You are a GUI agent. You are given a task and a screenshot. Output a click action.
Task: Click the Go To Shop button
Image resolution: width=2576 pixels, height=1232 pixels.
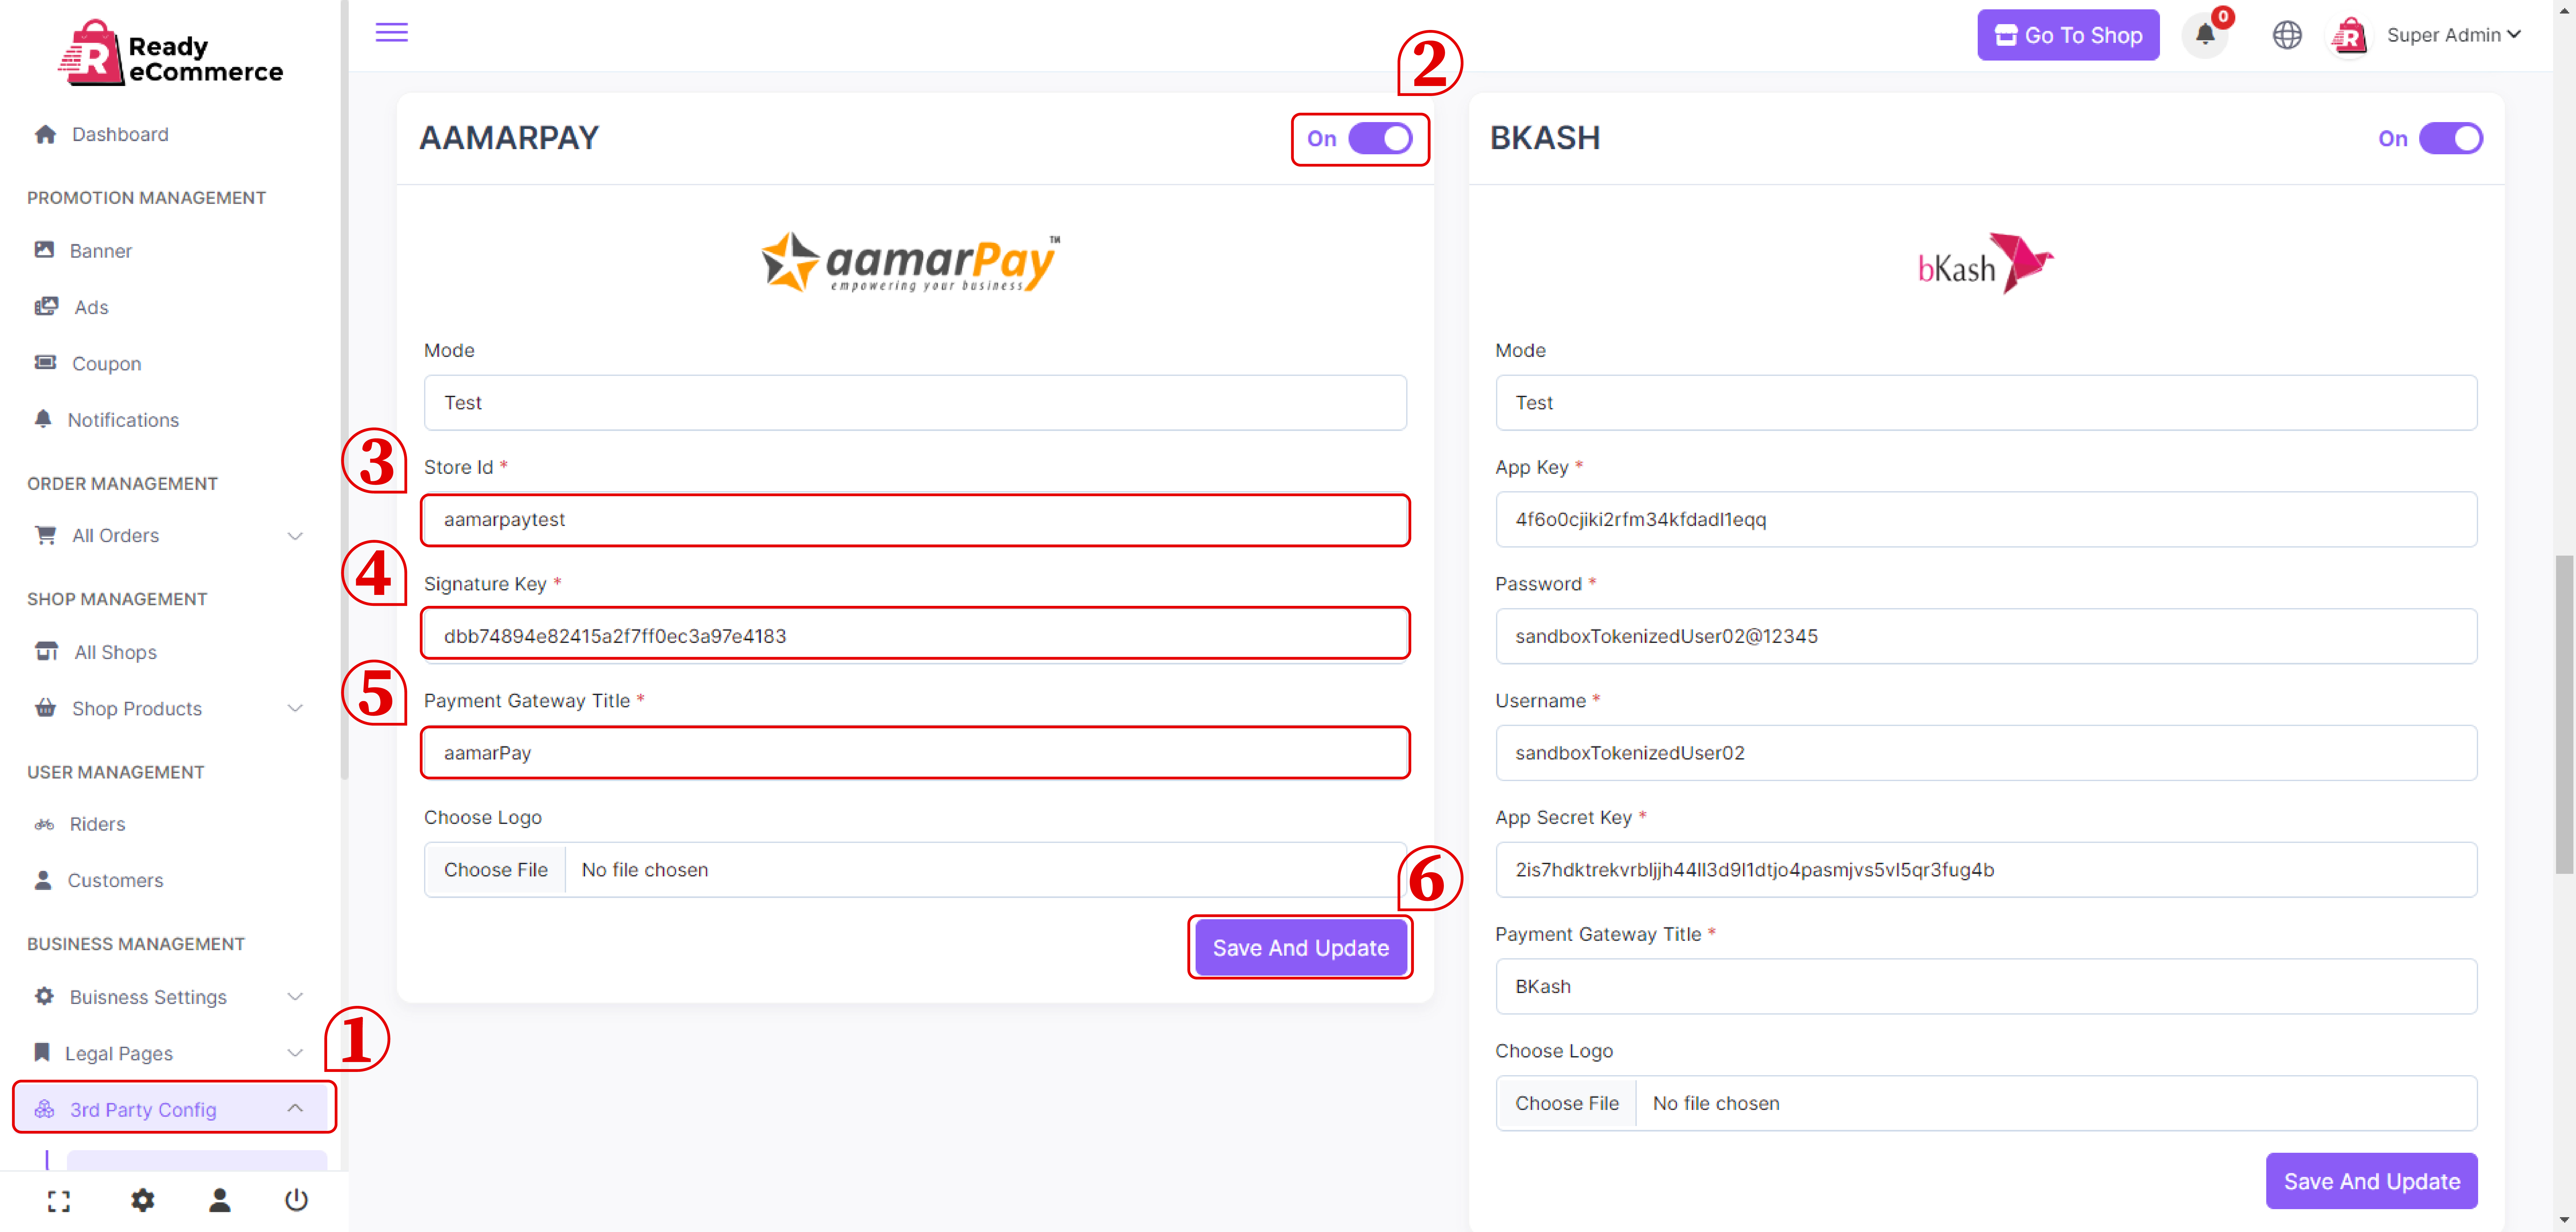[x=2068, y=35]
